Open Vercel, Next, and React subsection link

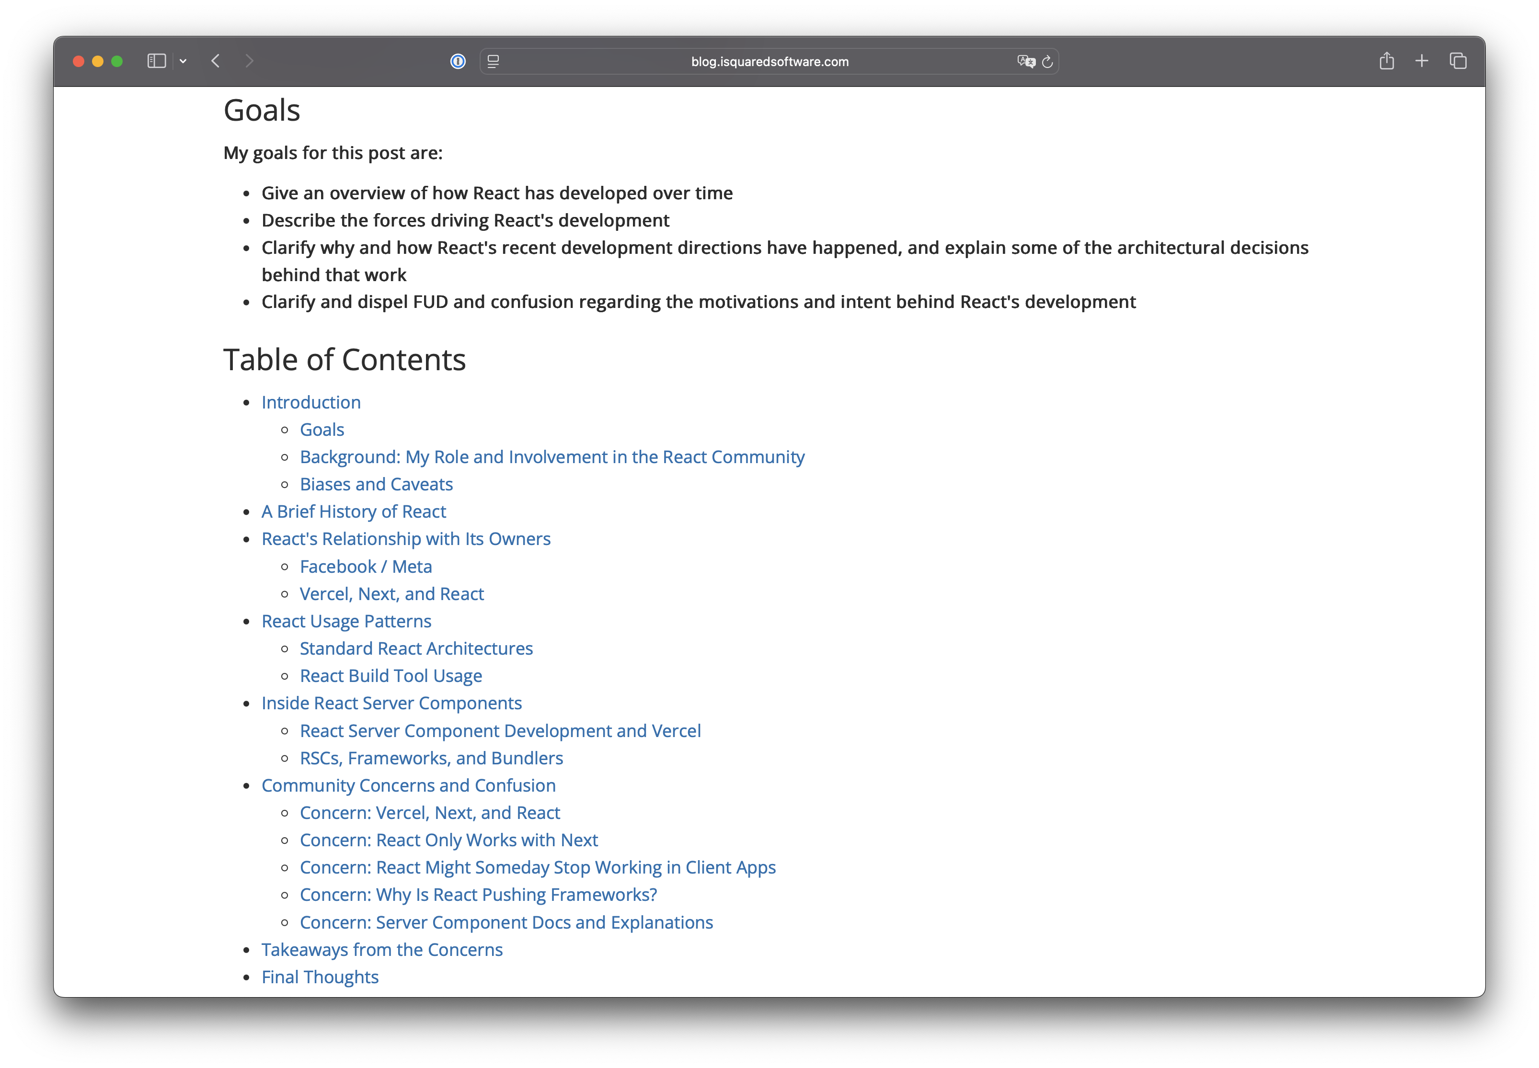pyautogui.click(x=391, y=594)
